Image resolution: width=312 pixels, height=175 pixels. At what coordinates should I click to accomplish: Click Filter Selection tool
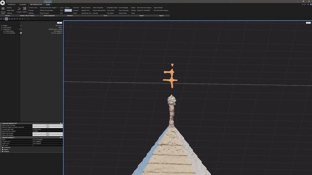click(x=86, y=8)
